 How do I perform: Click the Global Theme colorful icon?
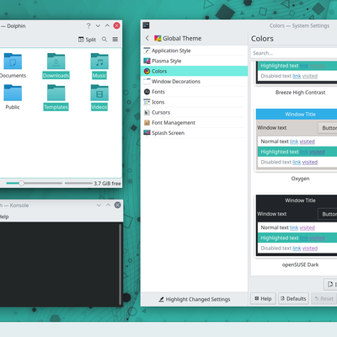click(158, 38)
